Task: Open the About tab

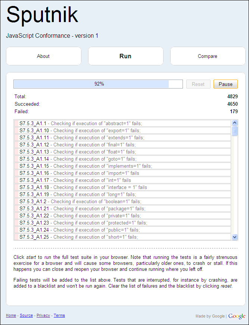Action: [44, 56]
